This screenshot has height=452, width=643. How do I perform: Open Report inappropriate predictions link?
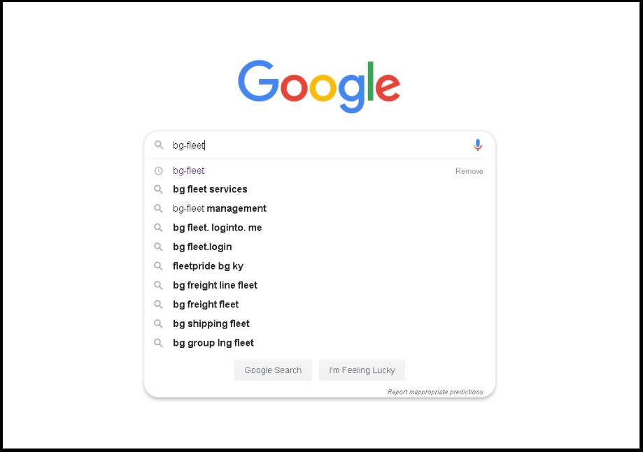click(435, 392)
